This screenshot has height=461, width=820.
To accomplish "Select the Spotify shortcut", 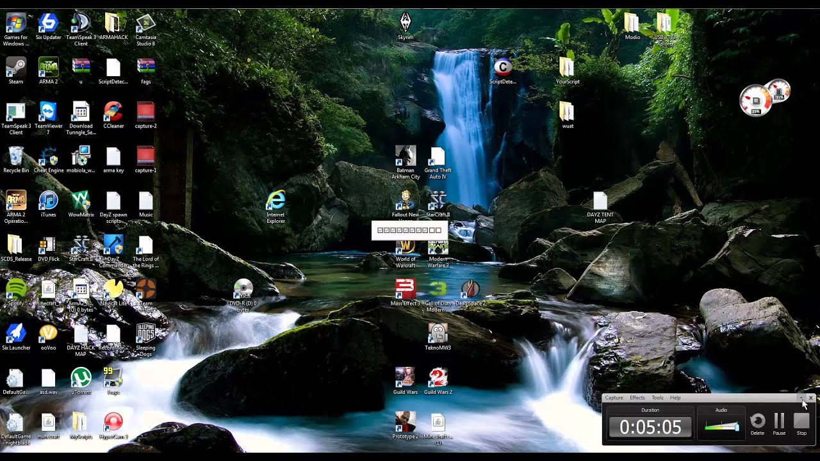I will pyautogui.click(x=16, y=292).
